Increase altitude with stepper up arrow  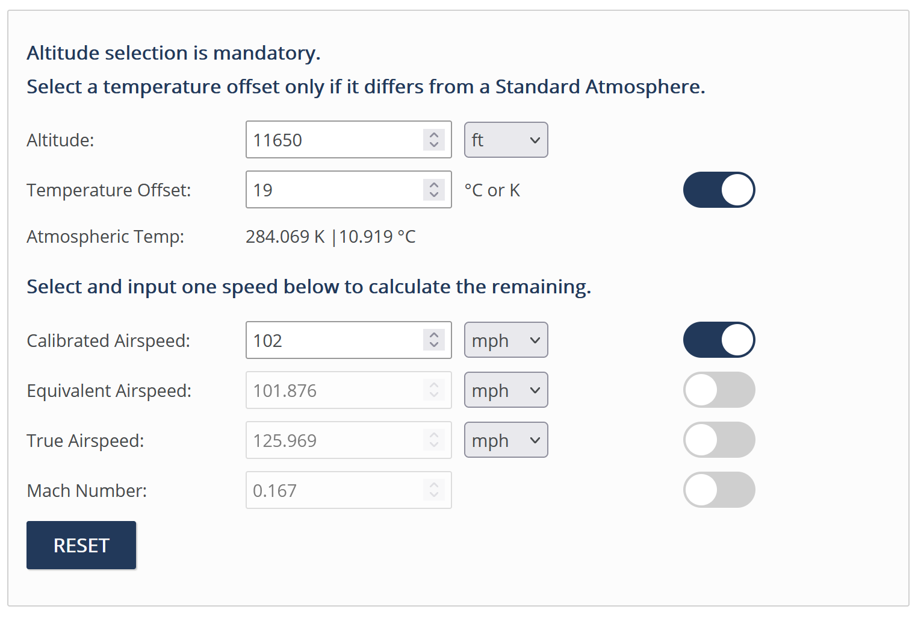pos(434,135)
